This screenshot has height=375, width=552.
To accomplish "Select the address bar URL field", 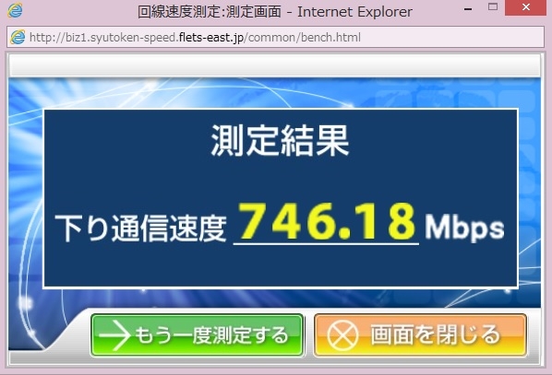I will tap(275, 37).
